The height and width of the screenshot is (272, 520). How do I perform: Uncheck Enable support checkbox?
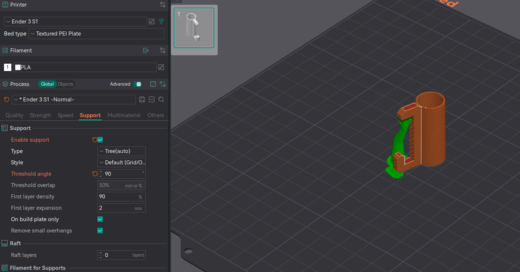pos(100,140)
